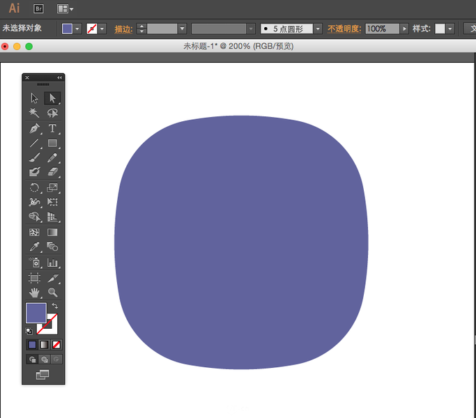Select the Rotate tool
This screenshot has width=476, height=418.
(34, 187)
